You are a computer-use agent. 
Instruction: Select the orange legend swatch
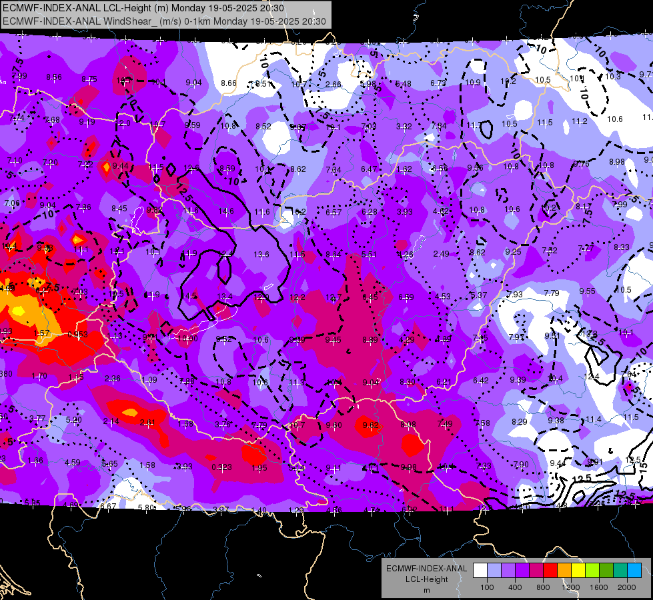[564, 571]
